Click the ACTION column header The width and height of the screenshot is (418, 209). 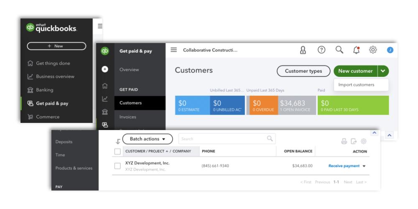[x=360, y=151]
